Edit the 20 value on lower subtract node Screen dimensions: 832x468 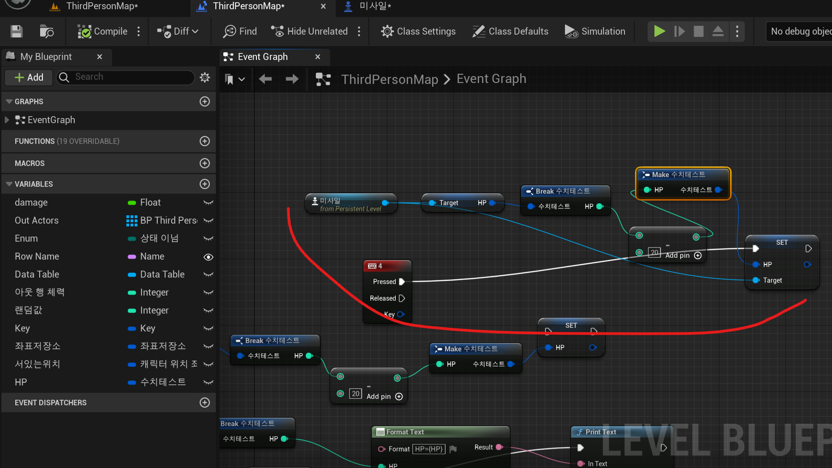(x=355, y=393)
